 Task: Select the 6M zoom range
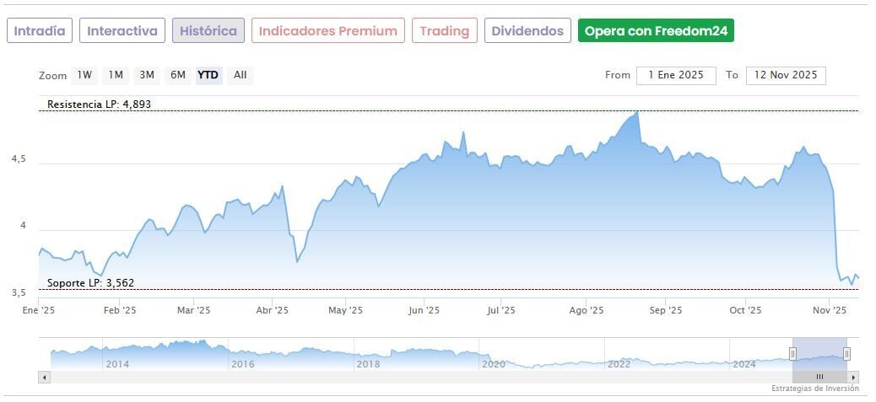click(x=177, y=75)
